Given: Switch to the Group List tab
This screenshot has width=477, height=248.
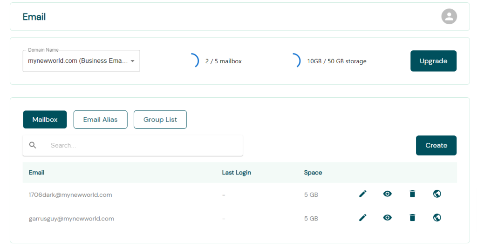Looking at the screenshot, I should coord(160,120).
